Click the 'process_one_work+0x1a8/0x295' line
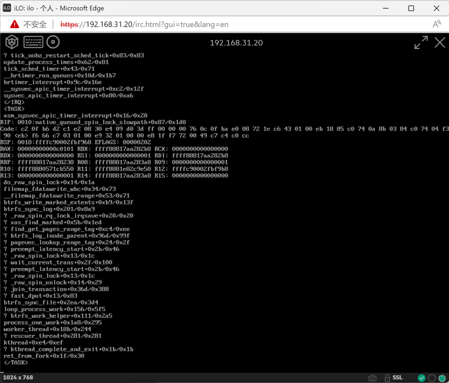The width and height of the screenshot is (449, 383). click(x=53, y=323)
